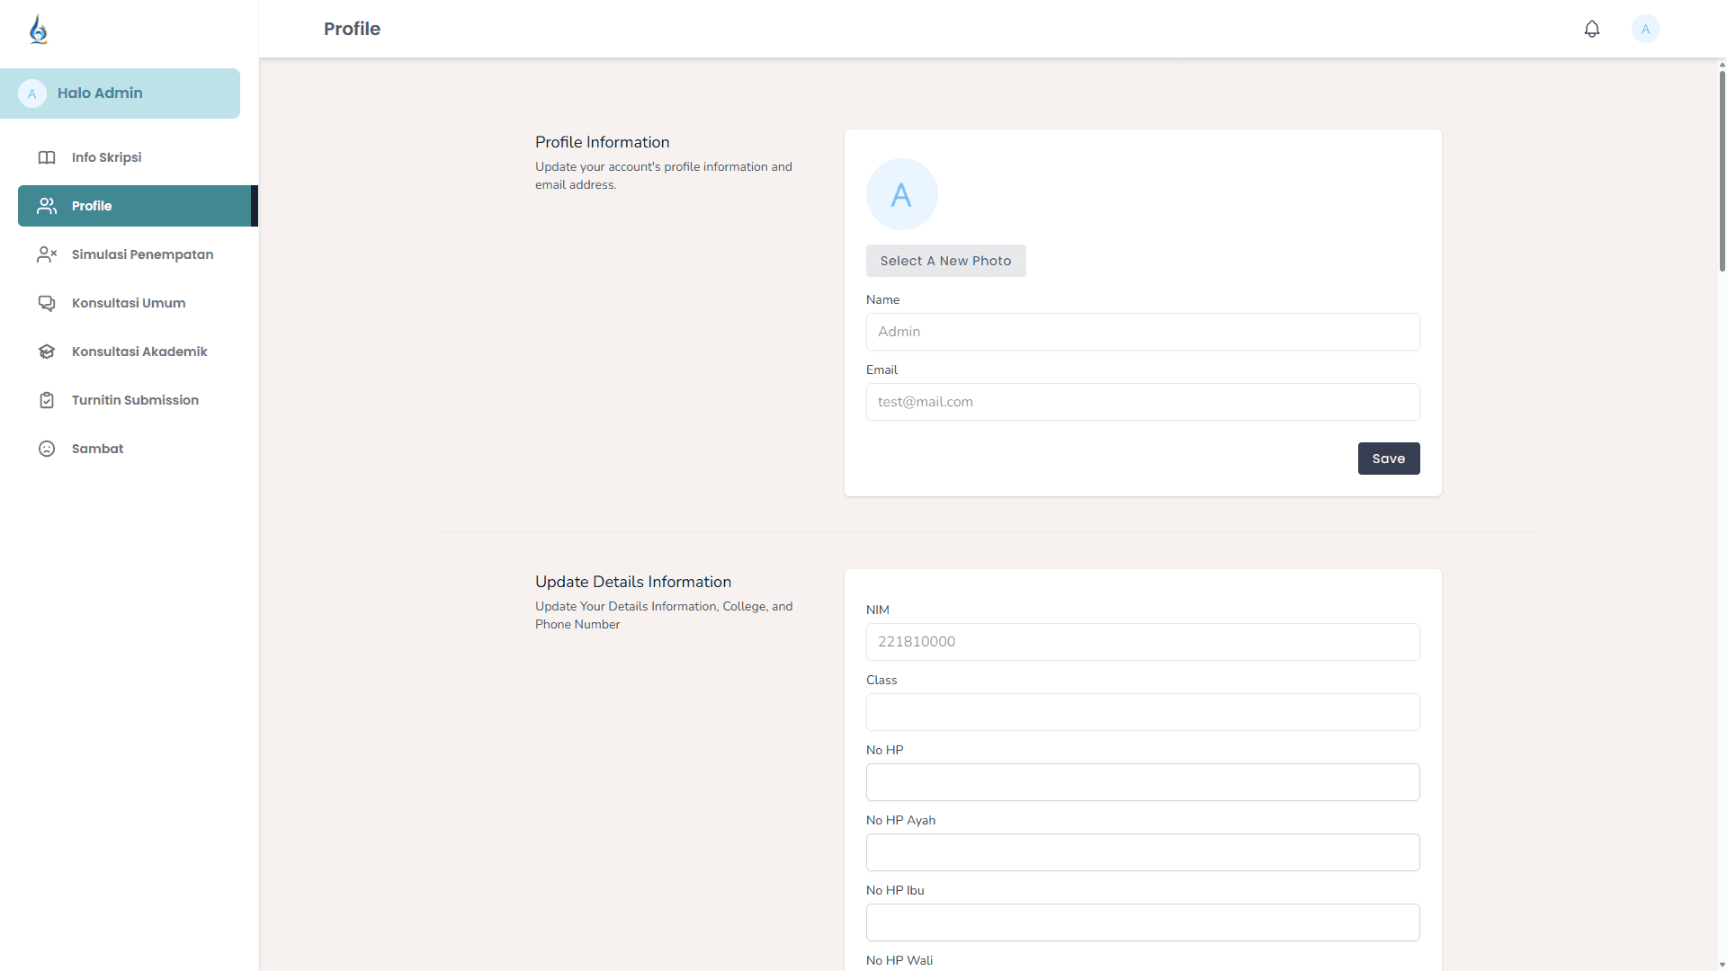The width and height of the screenshot is (1727, 971).
Task: Click the Turnitin Submission clipboard icon
Action: coord(47,400)
